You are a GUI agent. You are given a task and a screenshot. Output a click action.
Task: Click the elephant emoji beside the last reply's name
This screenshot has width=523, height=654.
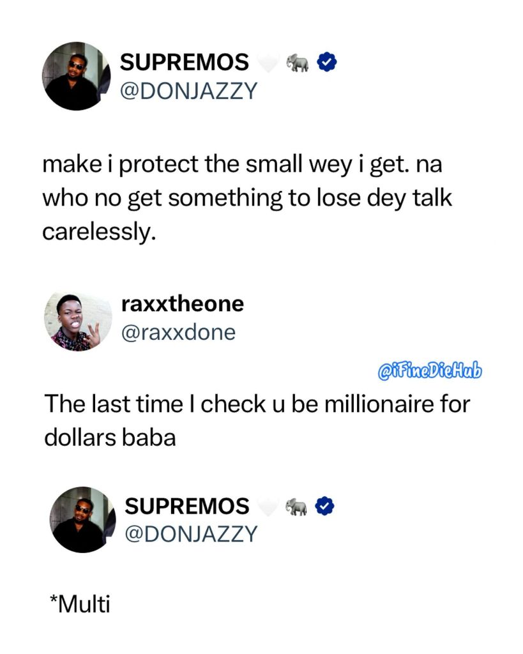click(x=297, y=506)
